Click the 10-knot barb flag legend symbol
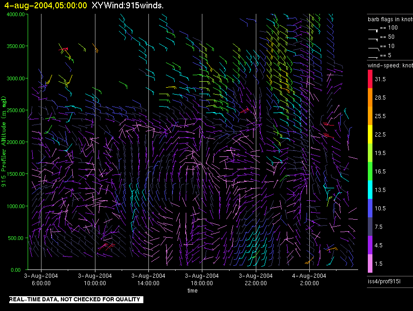This screenshot has height=311, width=413. (373, 49)
